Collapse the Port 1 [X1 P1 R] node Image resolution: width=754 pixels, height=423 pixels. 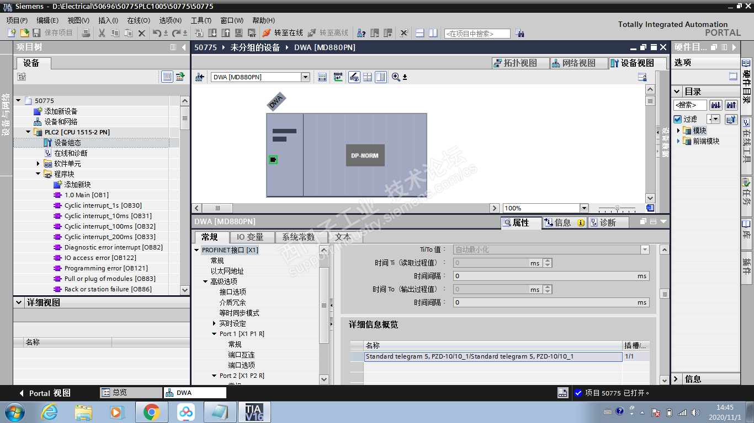point(214,334)
